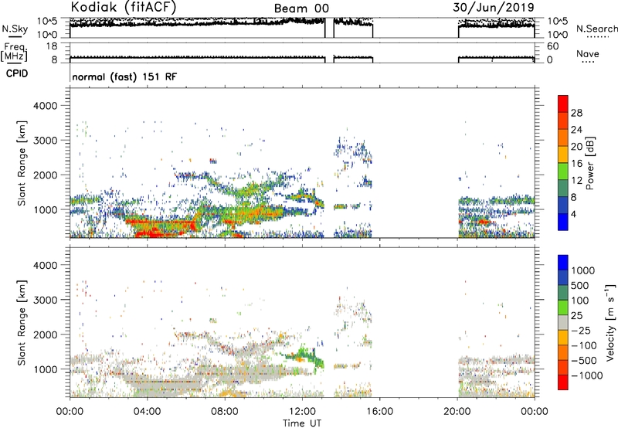Click the 'Power [dB]' colorbar label
Screen dimensions: 618x428
pyautogui.click(x=589, y=163)
